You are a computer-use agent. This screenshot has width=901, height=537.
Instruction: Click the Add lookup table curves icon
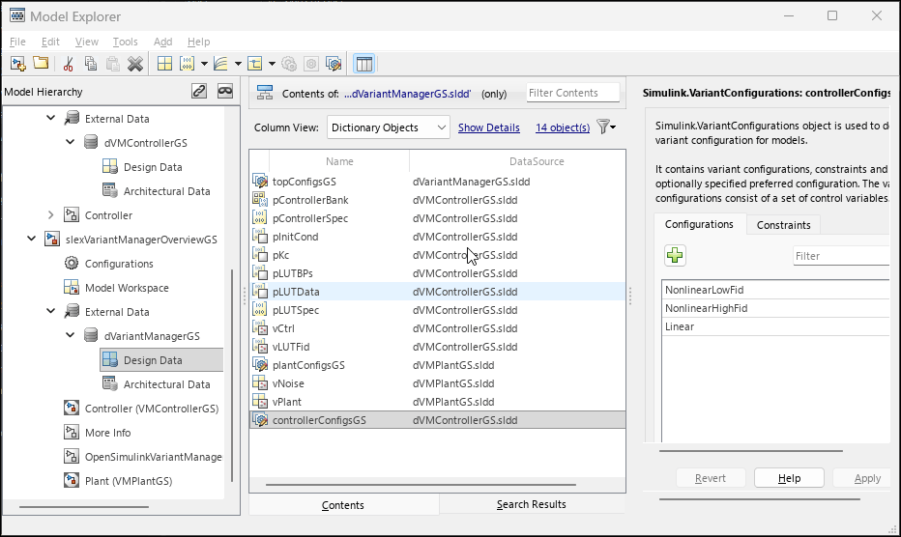pos(220,64)
